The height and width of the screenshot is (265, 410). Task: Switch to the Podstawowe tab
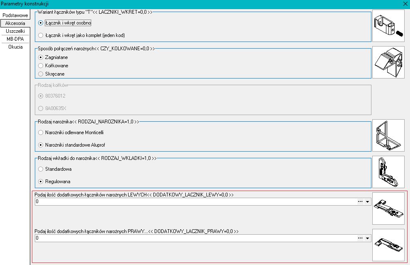[15, 15]
